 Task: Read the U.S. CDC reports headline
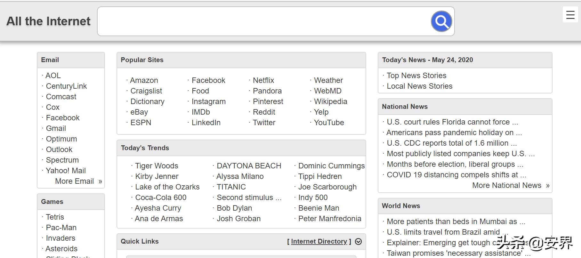point(451,143)
